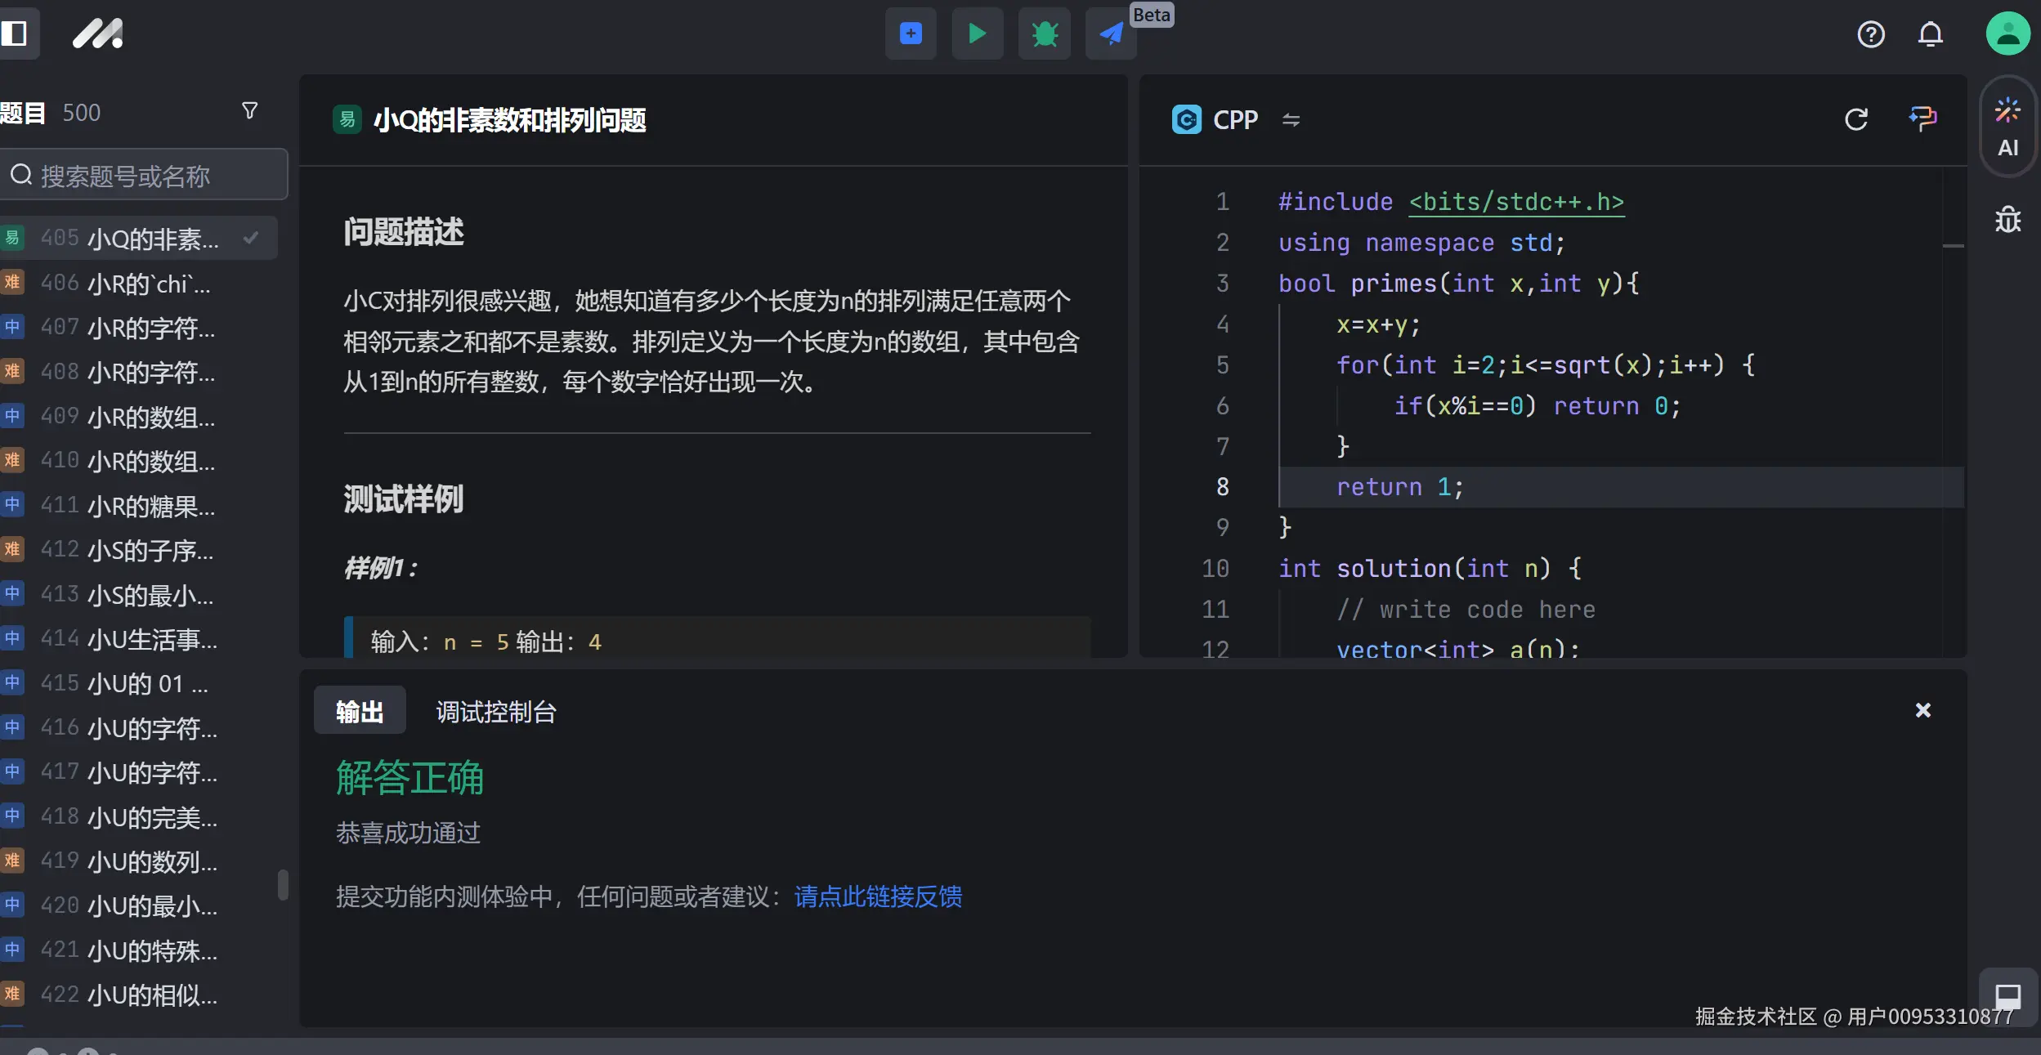Submit solution with the paper plane icon
Screen dimensions: 2041x1055
(1111, 34)
